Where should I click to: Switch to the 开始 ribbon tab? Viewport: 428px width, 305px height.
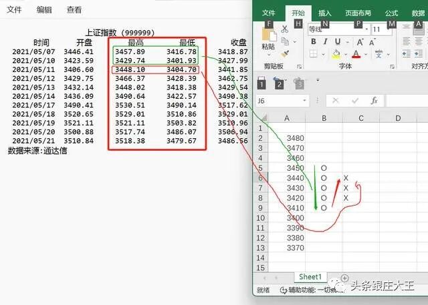pos(298,13)
